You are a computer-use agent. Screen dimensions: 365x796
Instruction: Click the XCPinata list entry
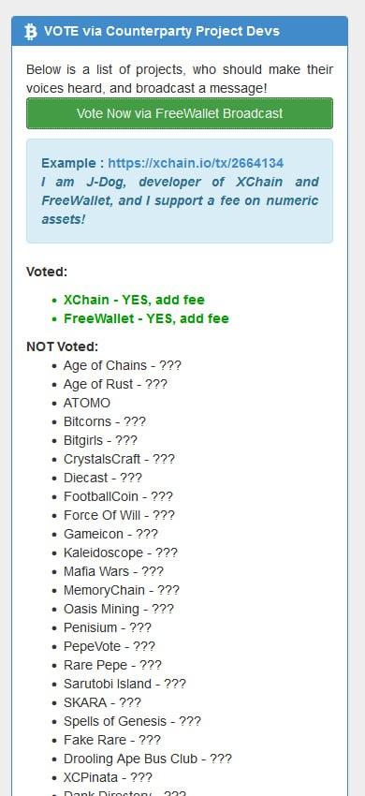[x=108, y=777]
